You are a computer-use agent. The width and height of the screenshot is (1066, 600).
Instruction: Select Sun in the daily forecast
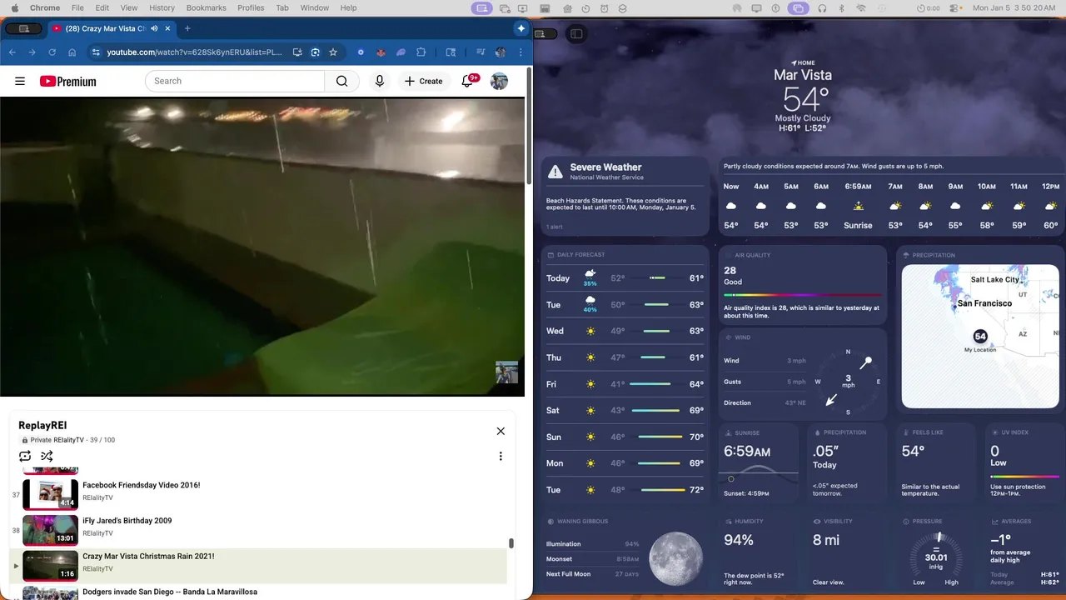pyautogui.click(x=627, y=437)
